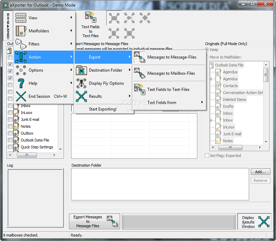276x241 pixels.
Task: Click the Text Fields to Text-Files submenu icon
Action: (x=139, y=90)
